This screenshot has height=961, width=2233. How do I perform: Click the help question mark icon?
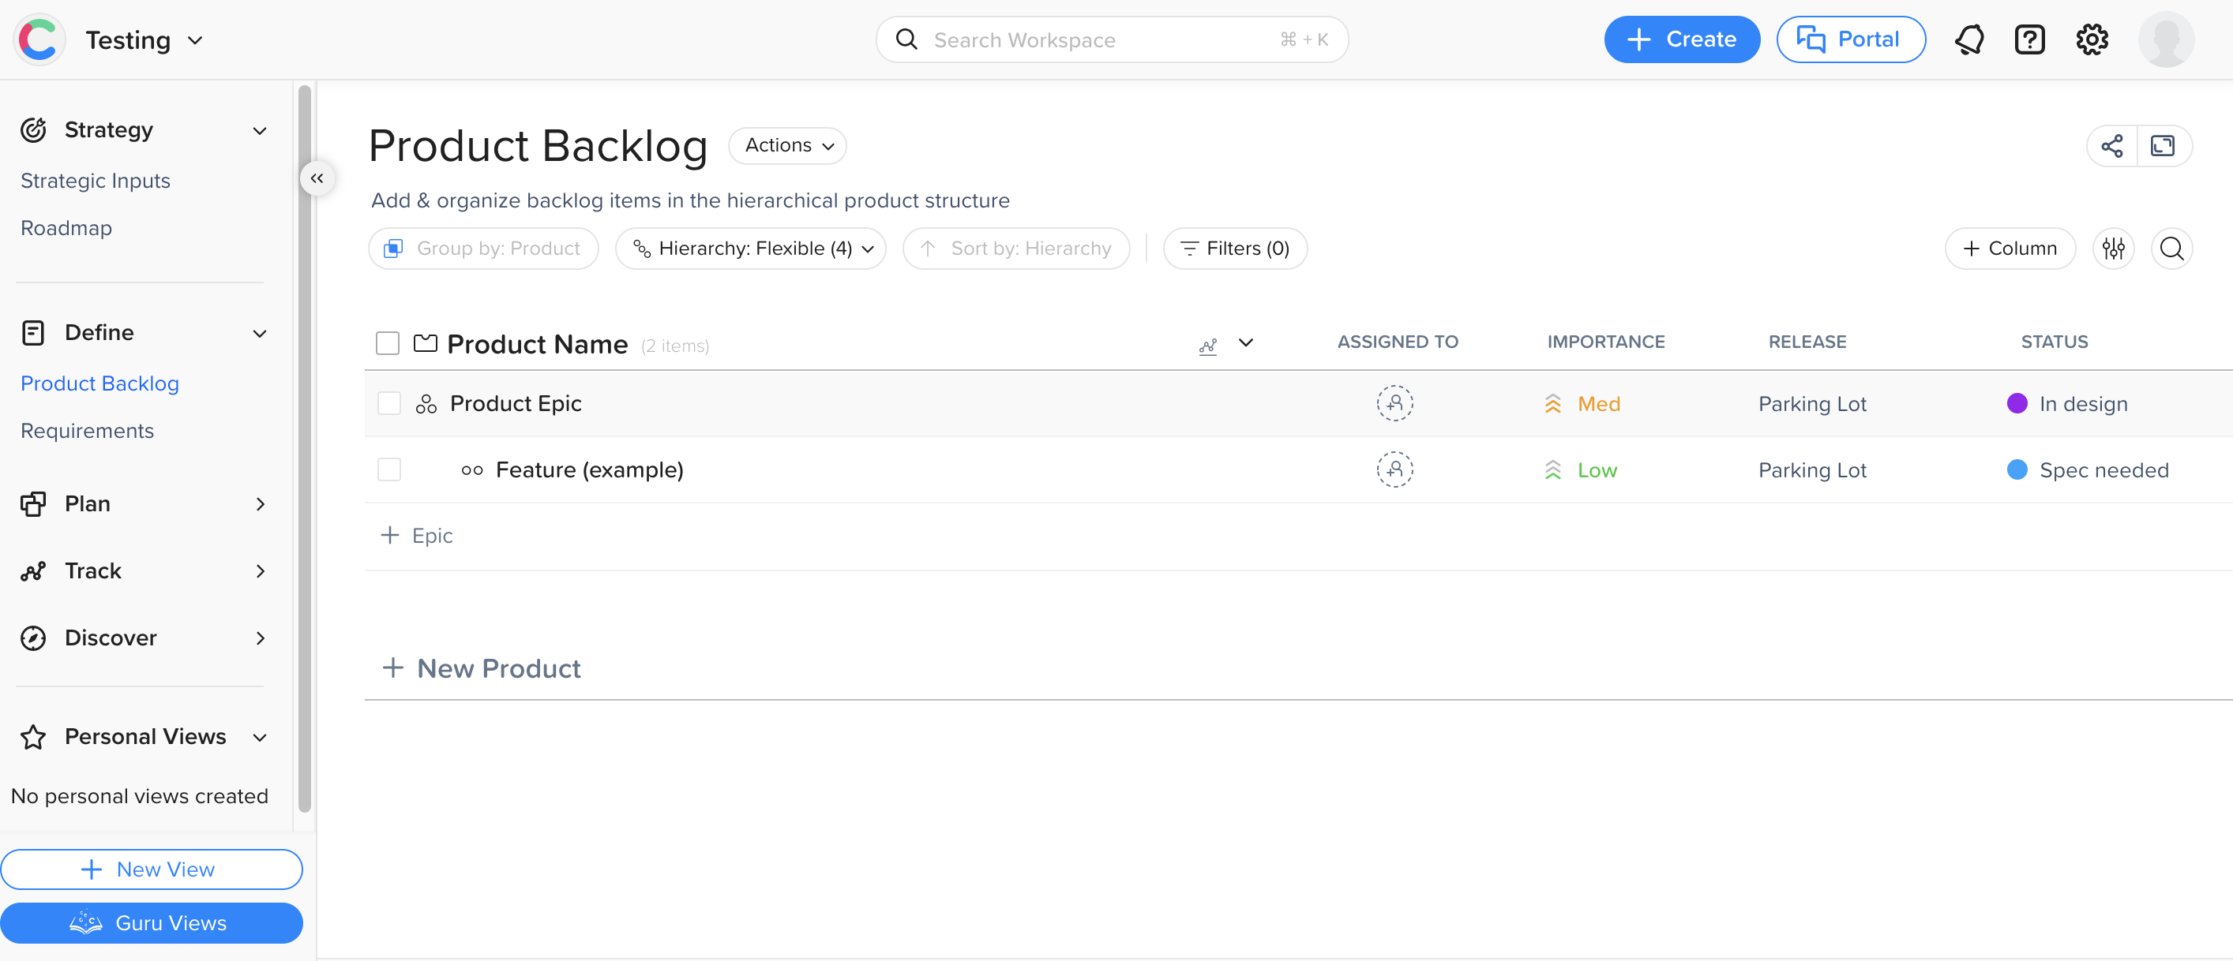[x=2030, y=40]
